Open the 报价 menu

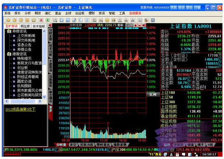[17, 13]
